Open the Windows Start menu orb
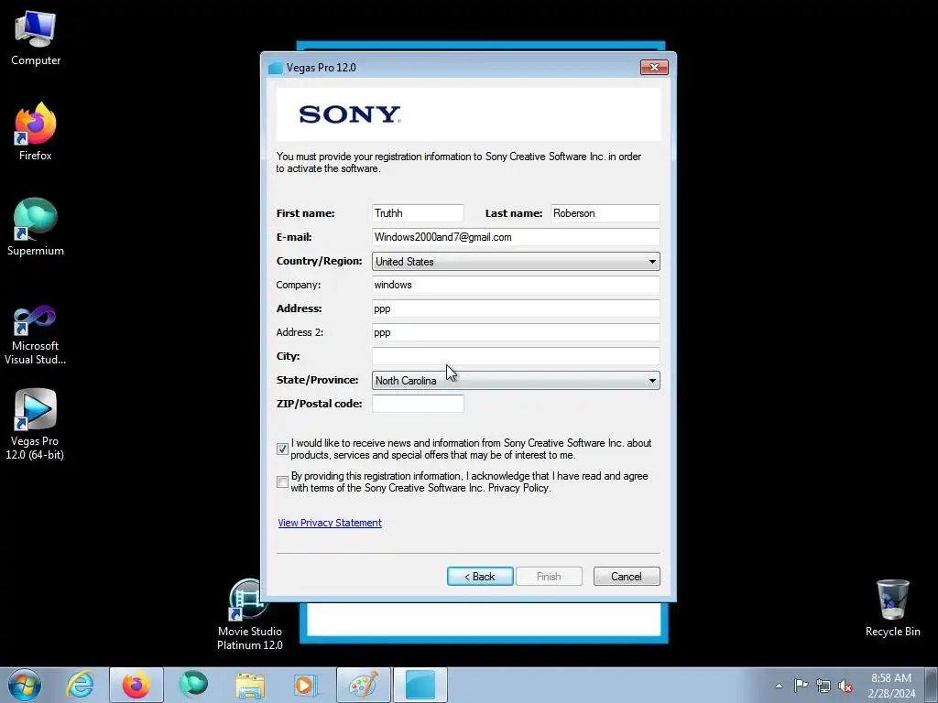The width and height of the screenshot is (938, 703). pyautogui.click(x=25, y=685)
